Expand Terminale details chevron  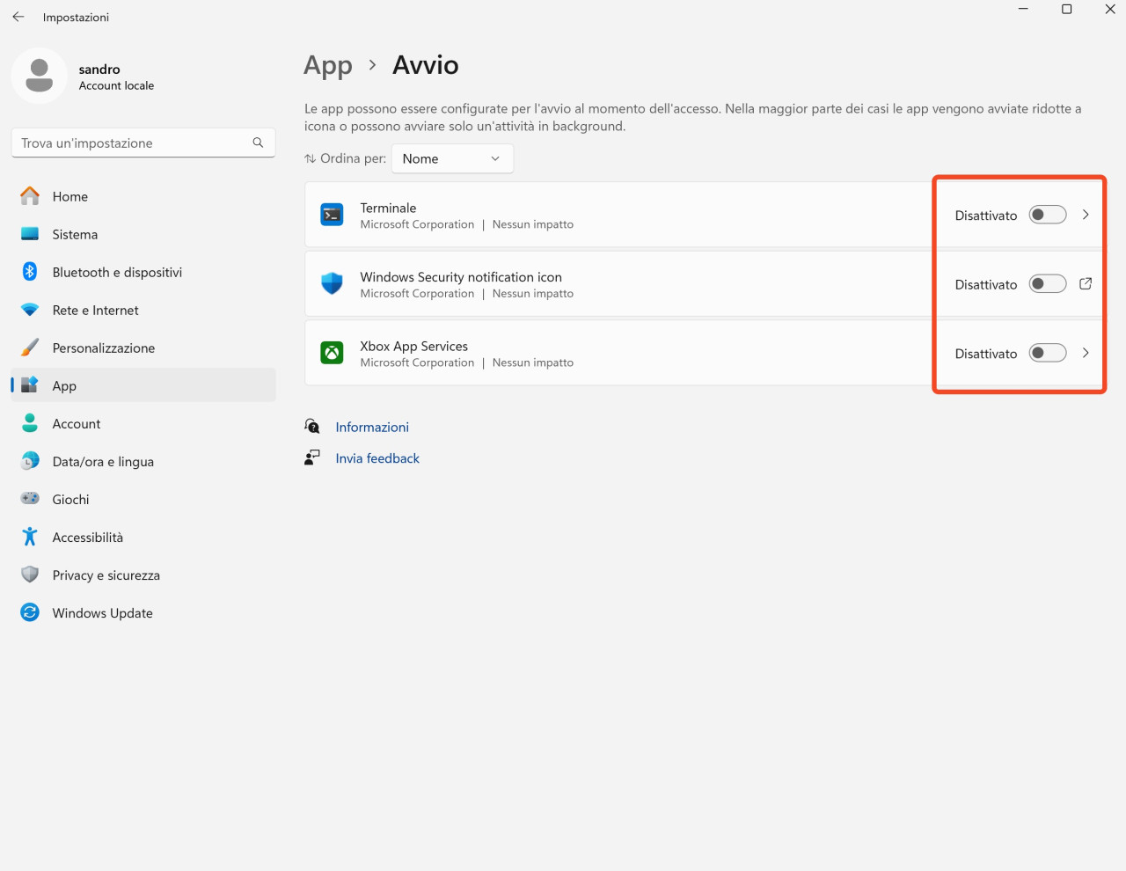pos(1086,215)
